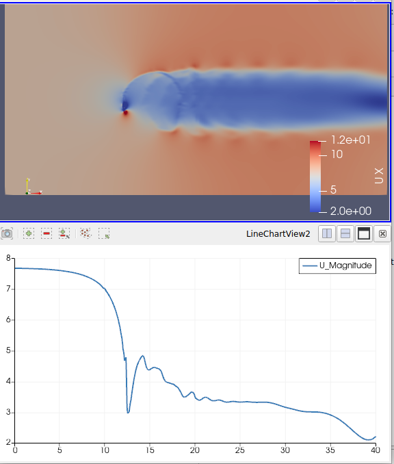Click the UX color legend bar
The image size is (394, 464).
click(315, 177)
